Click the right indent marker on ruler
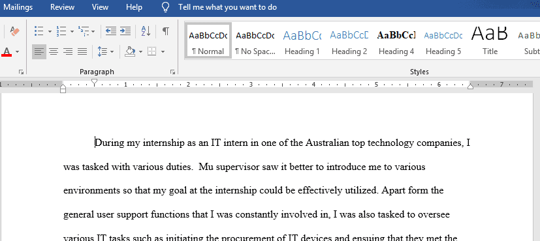Viewport: 540px width, 241px height. pyautogui.click(x=470, y=87)
